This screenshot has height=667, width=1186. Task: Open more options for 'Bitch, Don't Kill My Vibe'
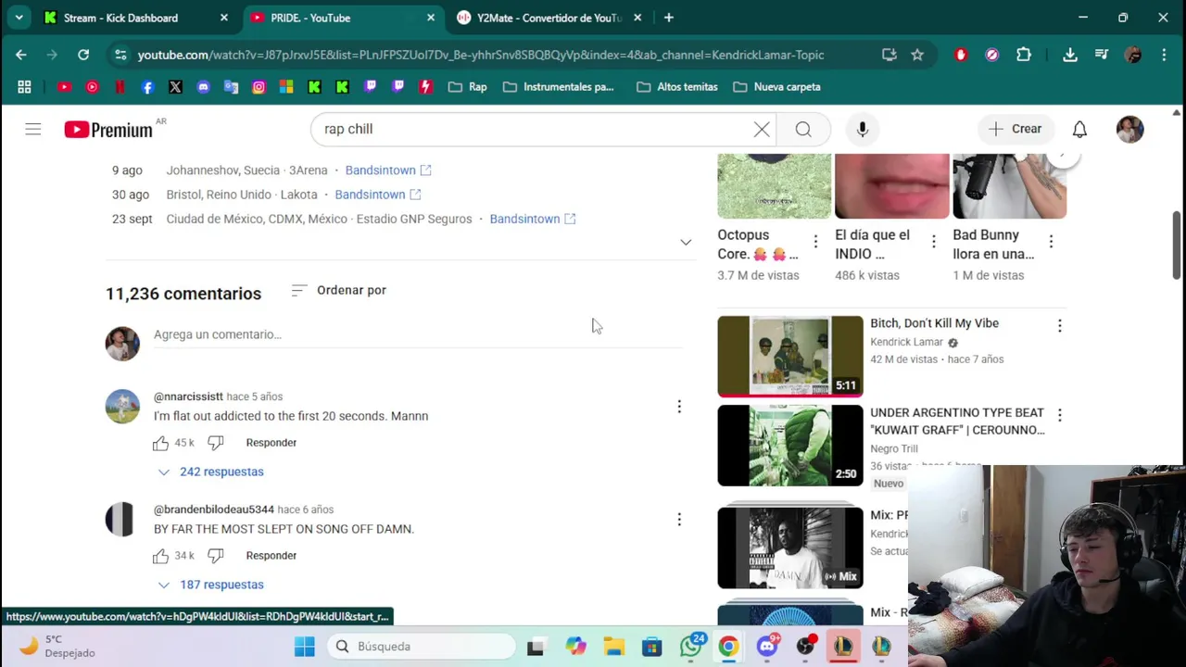pyautogui.click(x=1060, y=326)
